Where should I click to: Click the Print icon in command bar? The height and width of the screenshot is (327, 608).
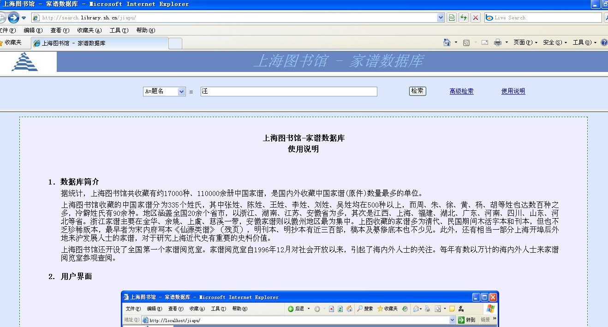pyautogui.click(x=498, y=42)
